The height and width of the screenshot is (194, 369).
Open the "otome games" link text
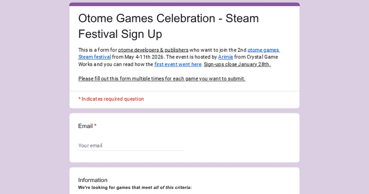263,50
